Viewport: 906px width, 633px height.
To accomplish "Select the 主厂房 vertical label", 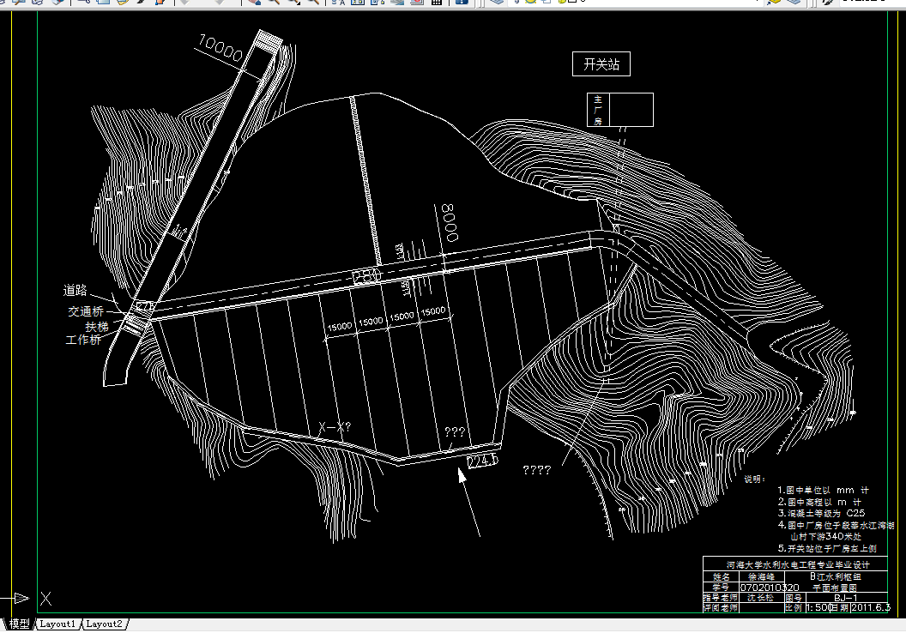I will 598,110.
